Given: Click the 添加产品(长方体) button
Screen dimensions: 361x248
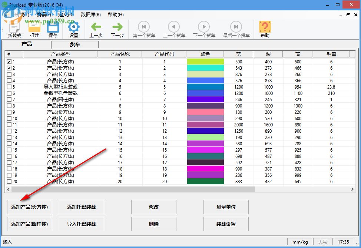Looking at the screenshot, I should (x=29, y=207).
